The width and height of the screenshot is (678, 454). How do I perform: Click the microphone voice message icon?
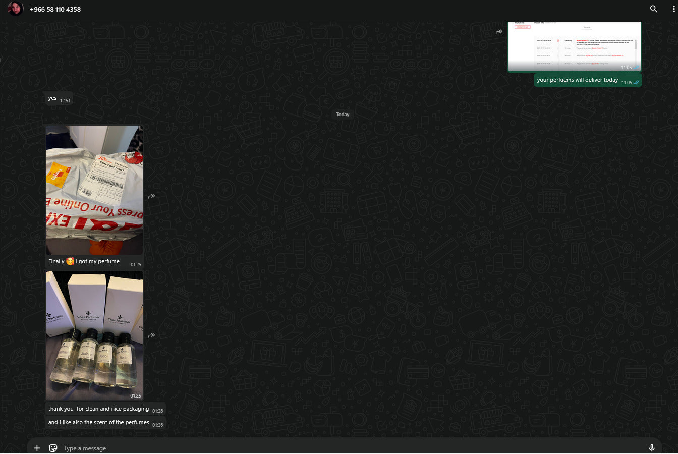click(x=651, y=448)
